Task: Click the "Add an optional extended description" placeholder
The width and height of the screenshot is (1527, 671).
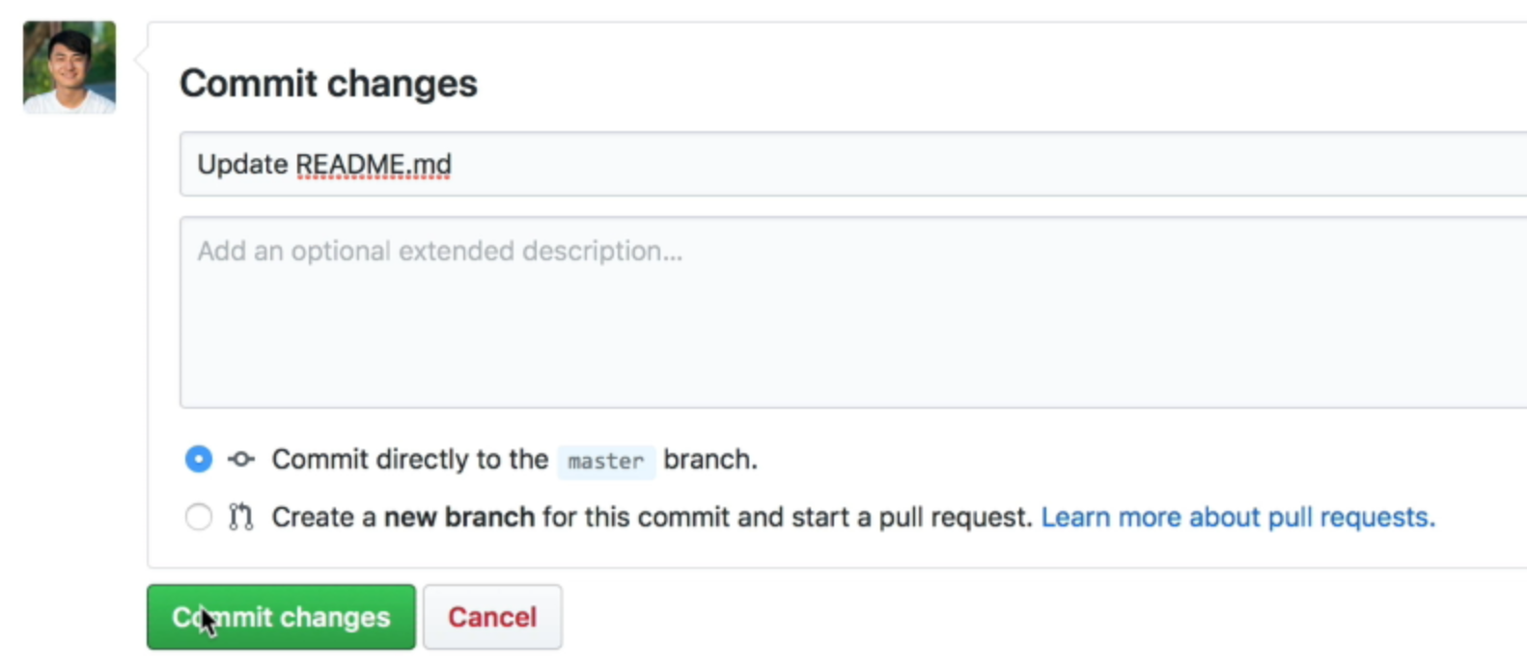Action: [x=439, y=252]
